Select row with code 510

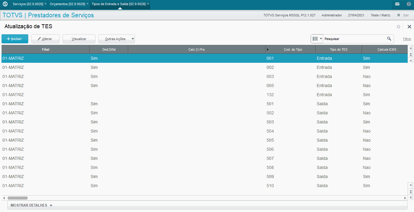point(205,186)
